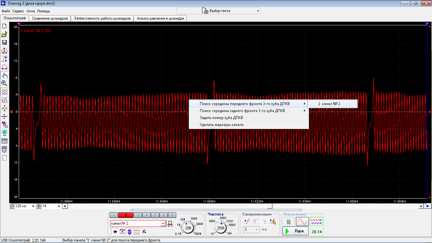Click the cyan engine-shaped icon in left toolbar

pyautogui.click(x=4, y=132)
